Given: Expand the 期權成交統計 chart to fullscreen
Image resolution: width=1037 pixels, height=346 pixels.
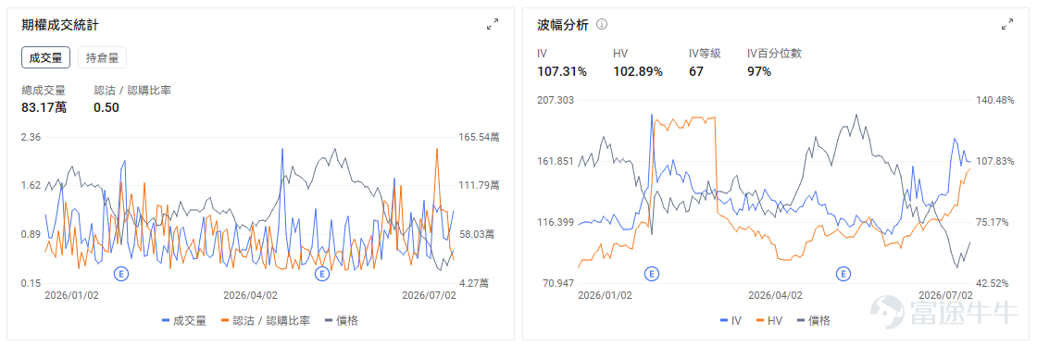Looking at the screenshot, I should [x=493, y=24].
